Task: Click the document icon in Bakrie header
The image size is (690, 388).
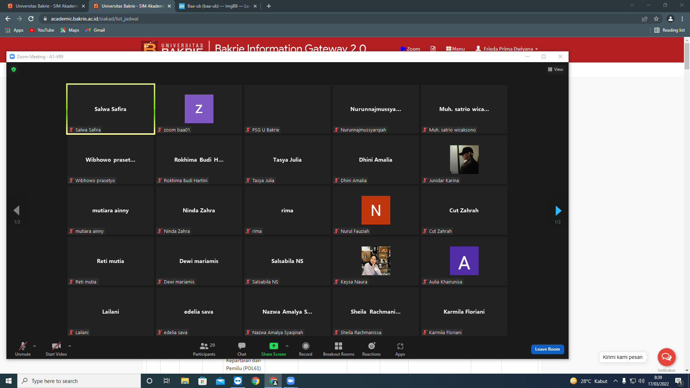Action: (x=433, y=48)
